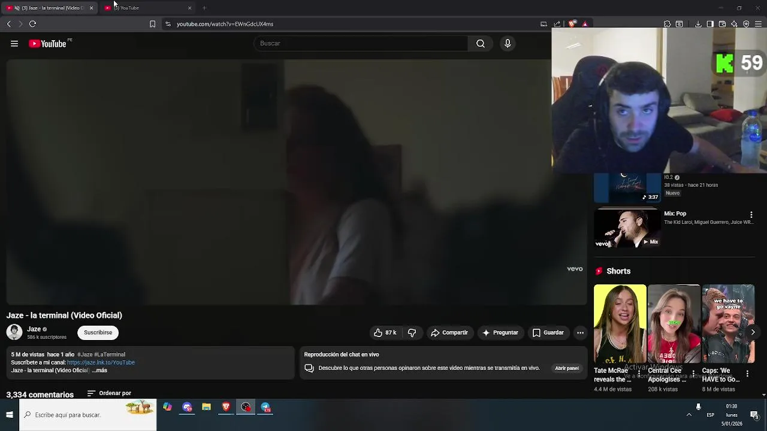Open the three-dot more actions beside Guardar

tap(580, 332)
